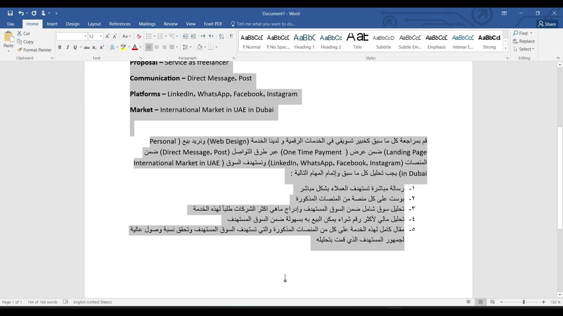Redo the last action
Image resolution: width=563 pixels, height=316 pixels.
pyautogui.click(x=34, y=13)
